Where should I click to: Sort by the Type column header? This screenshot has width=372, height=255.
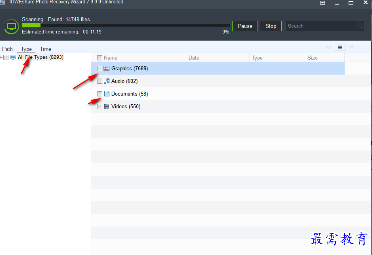(257, 58)
